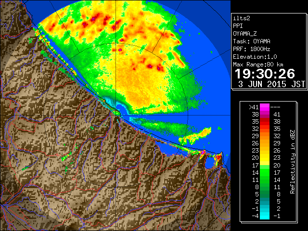Screen dimensions: 308x231
Task: Pick the cyan -4 to -1 dBZ swatch
Action: pyautogui.click(x=265, y=216)
